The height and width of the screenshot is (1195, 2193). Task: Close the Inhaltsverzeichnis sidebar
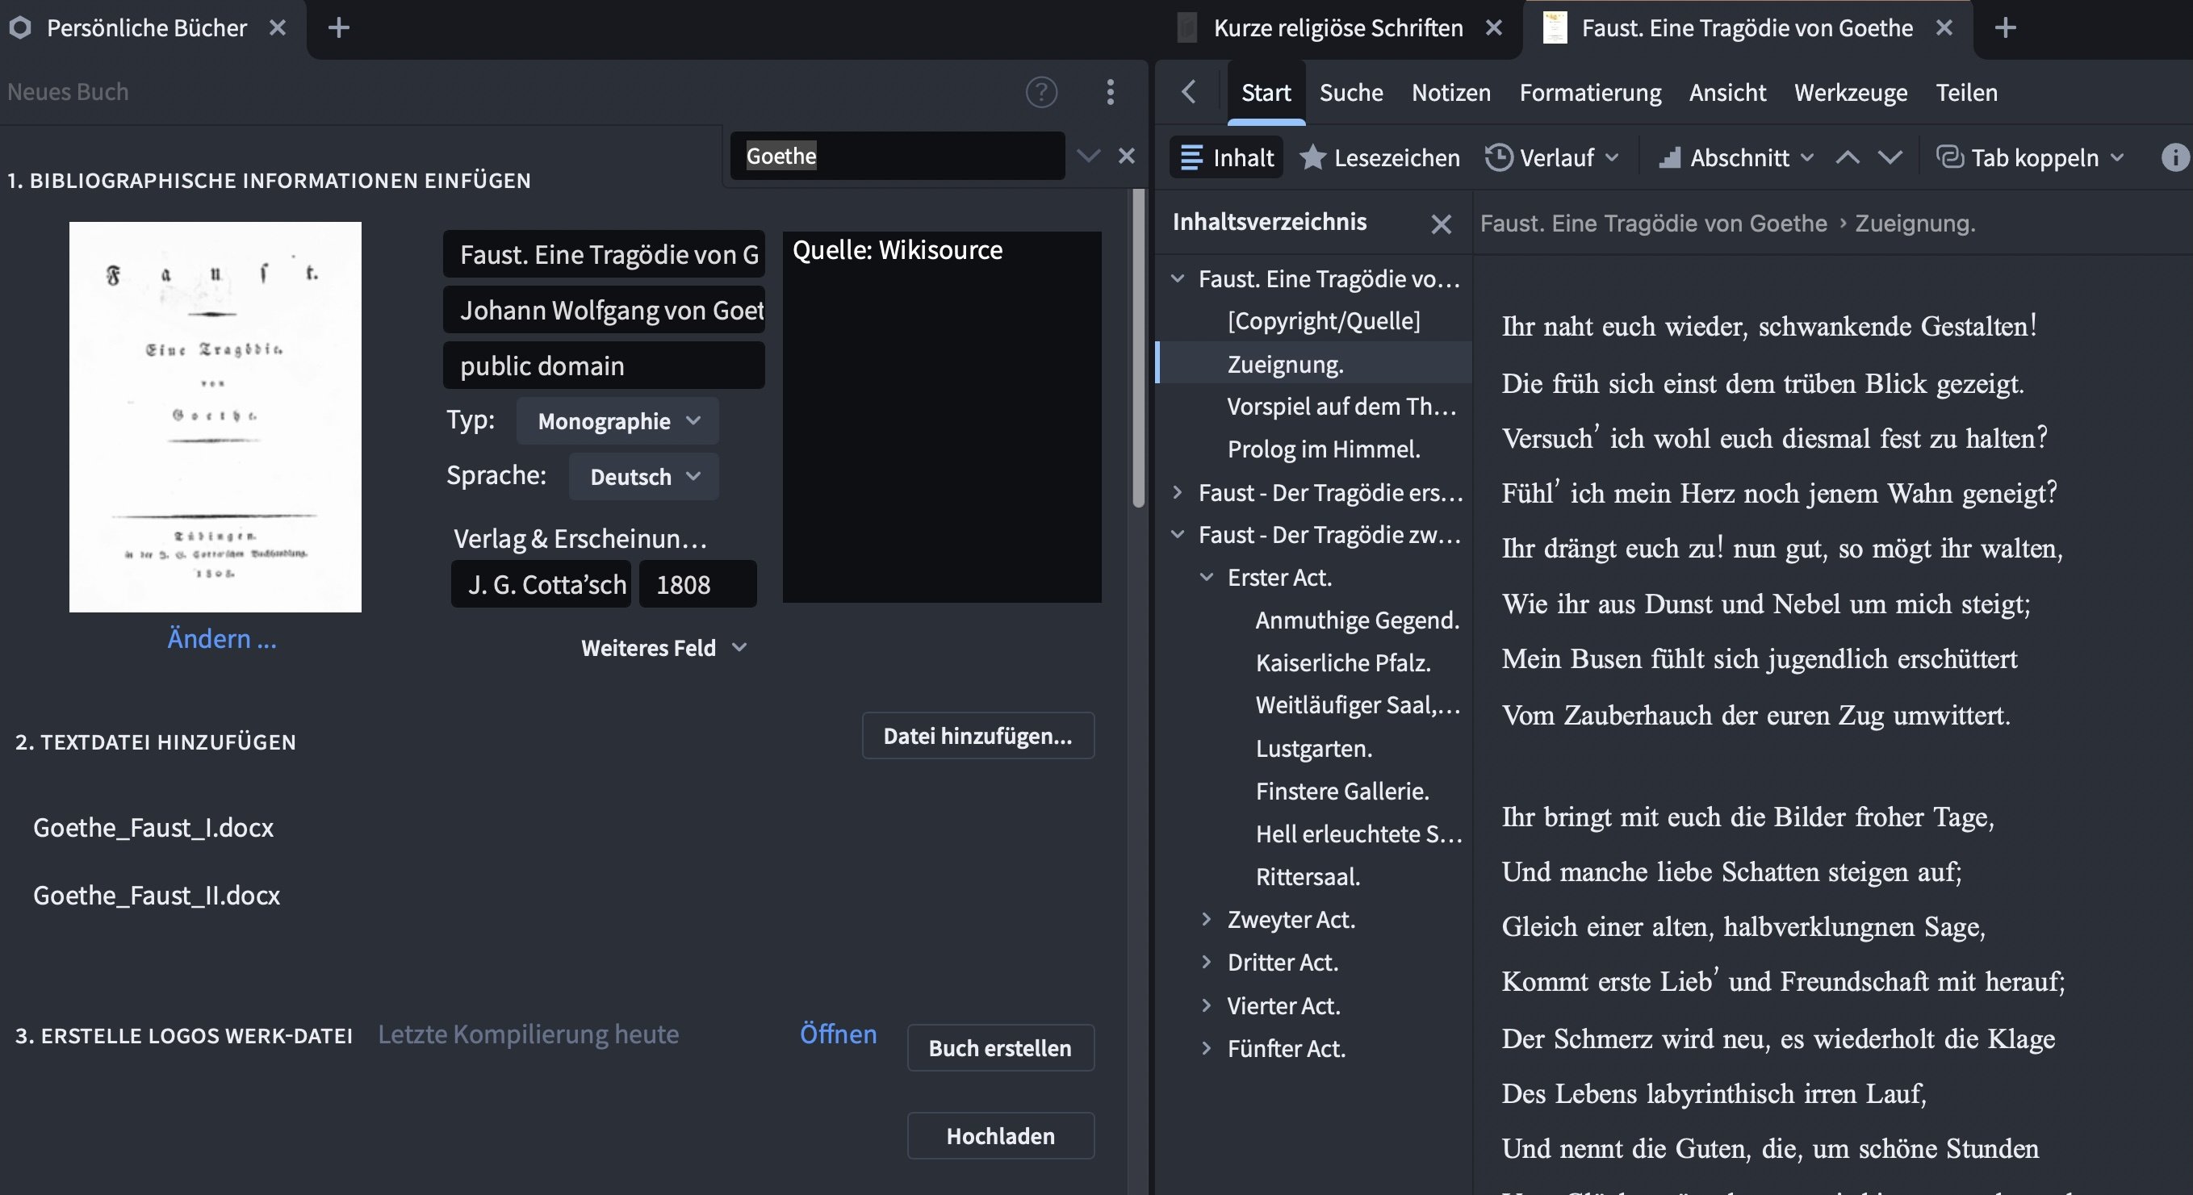click(1441, 224)
